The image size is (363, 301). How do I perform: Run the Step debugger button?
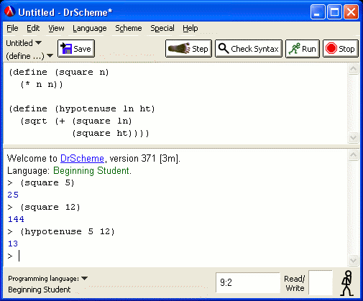[x=188, y=49]
